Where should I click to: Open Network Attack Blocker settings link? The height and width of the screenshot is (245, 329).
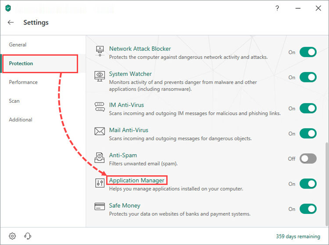tap(140, 49)
